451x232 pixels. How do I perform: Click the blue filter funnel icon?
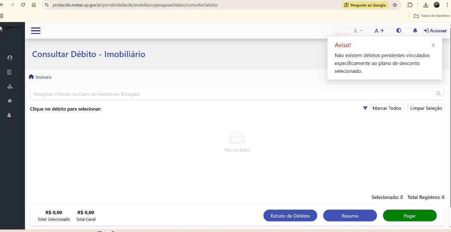(x=365, y=108)
